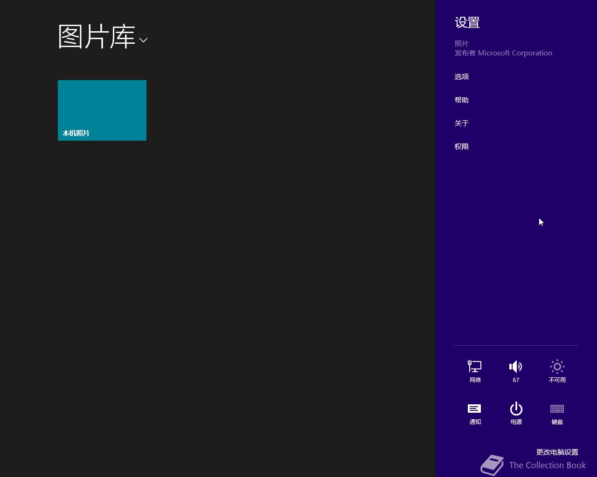The image size is (597, 477).
Task: Open the 本机照片 tile
Action: [102, 110]
